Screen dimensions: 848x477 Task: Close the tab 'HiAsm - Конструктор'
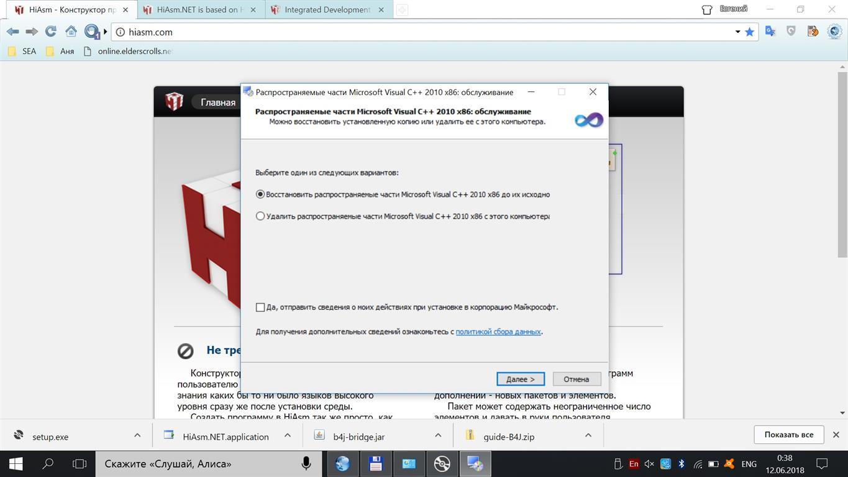point(125,10)
